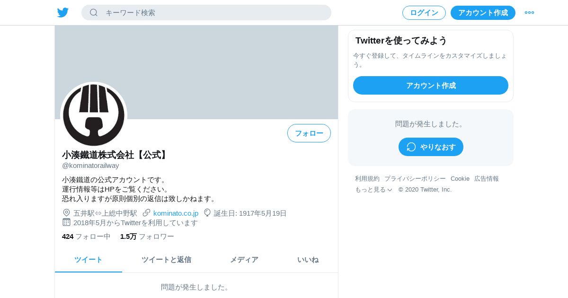Click the ログイン button
Screen dimensions: 568x298
point(424,13)
